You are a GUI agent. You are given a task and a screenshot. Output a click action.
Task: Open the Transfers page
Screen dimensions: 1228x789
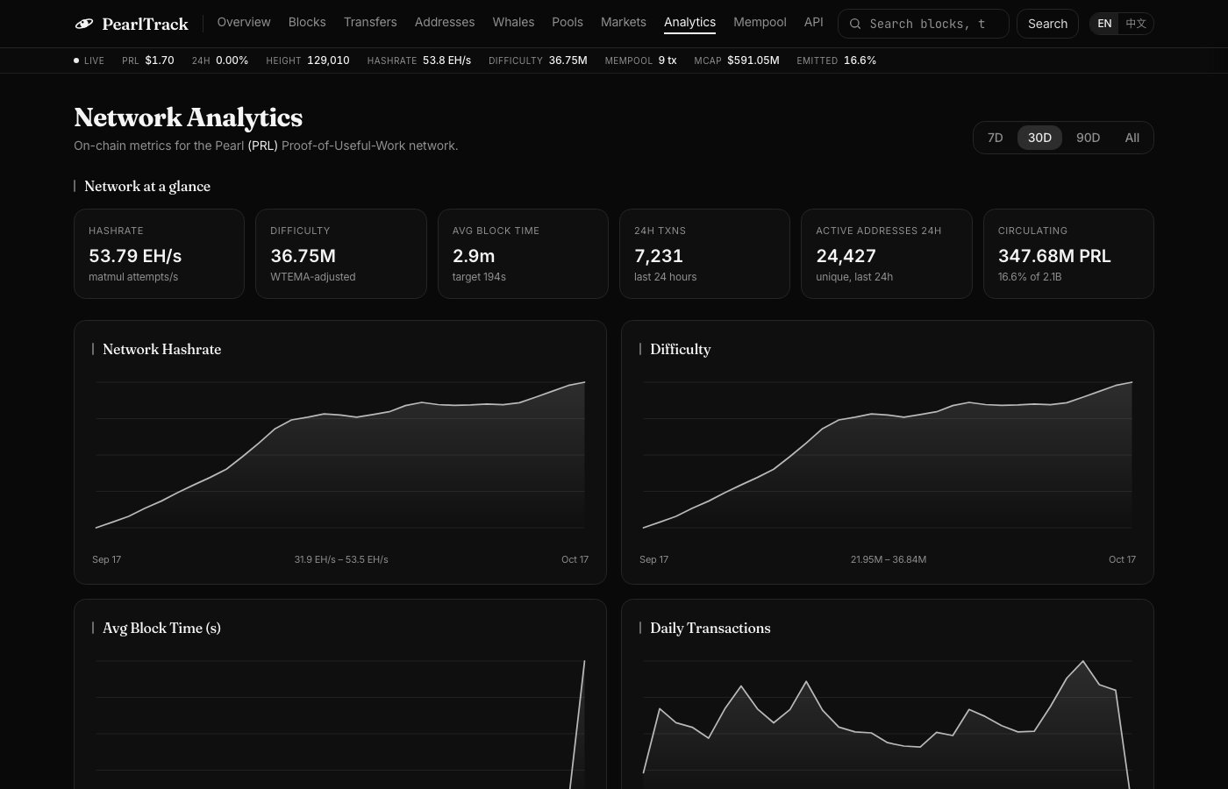tap(370, 22)
